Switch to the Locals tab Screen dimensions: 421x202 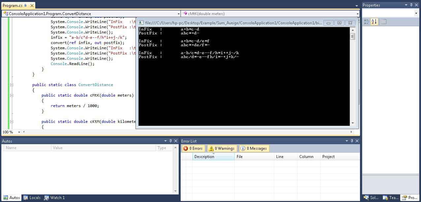(x=32, y=198)
